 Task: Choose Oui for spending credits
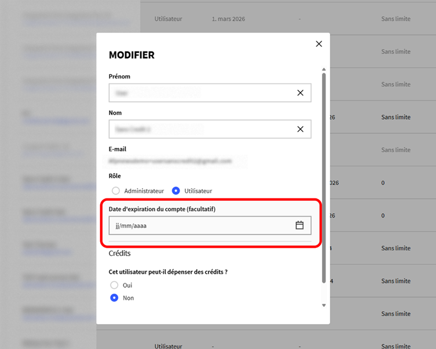[115, 285]
